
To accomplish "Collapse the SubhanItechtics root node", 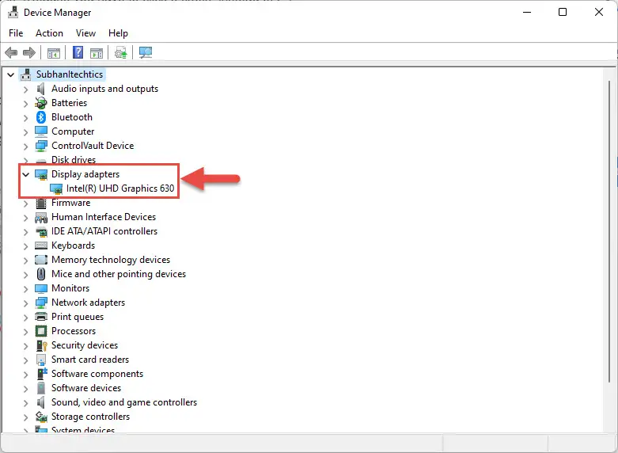I will [x=10, y=74].
